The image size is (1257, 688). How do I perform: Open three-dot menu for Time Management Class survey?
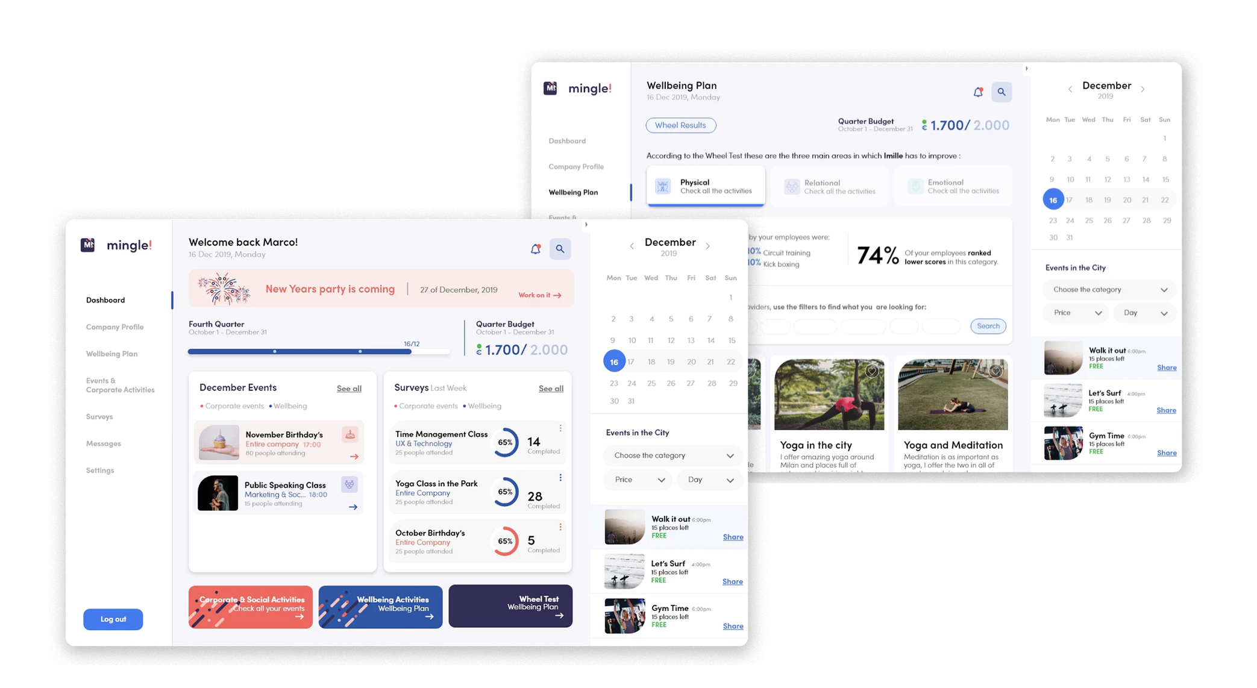coord(560,428)
